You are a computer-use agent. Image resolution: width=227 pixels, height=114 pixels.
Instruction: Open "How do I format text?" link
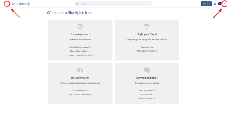pyautogui.click(x=80, y=51)
